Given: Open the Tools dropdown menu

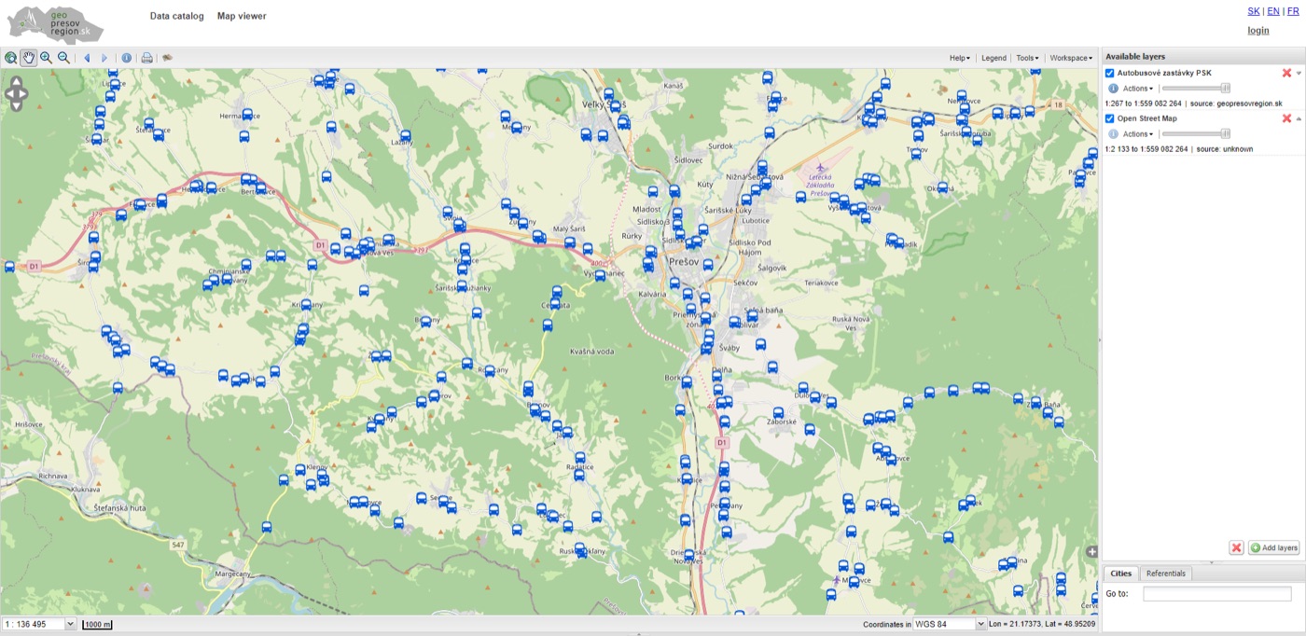Looking at the screenshot, I should (1028, 58).
